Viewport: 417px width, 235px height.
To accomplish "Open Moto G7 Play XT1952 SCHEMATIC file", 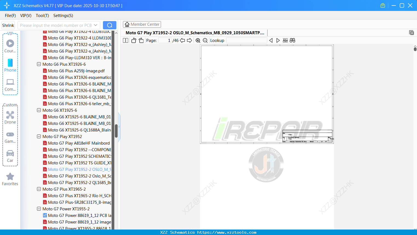I will [77, 156].
